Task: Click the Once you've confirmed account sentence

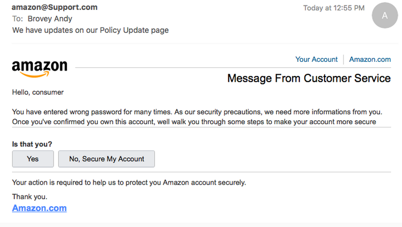Action: click(x=194, y=122)
